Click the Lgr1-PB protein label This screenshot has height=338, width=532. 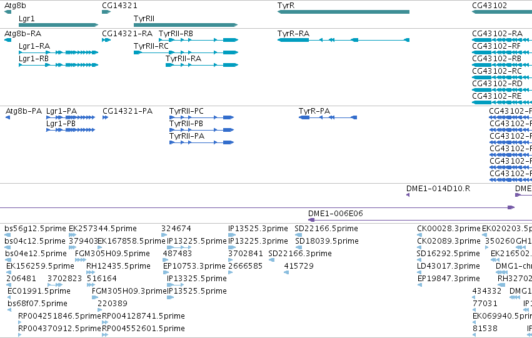click(61, 124)
